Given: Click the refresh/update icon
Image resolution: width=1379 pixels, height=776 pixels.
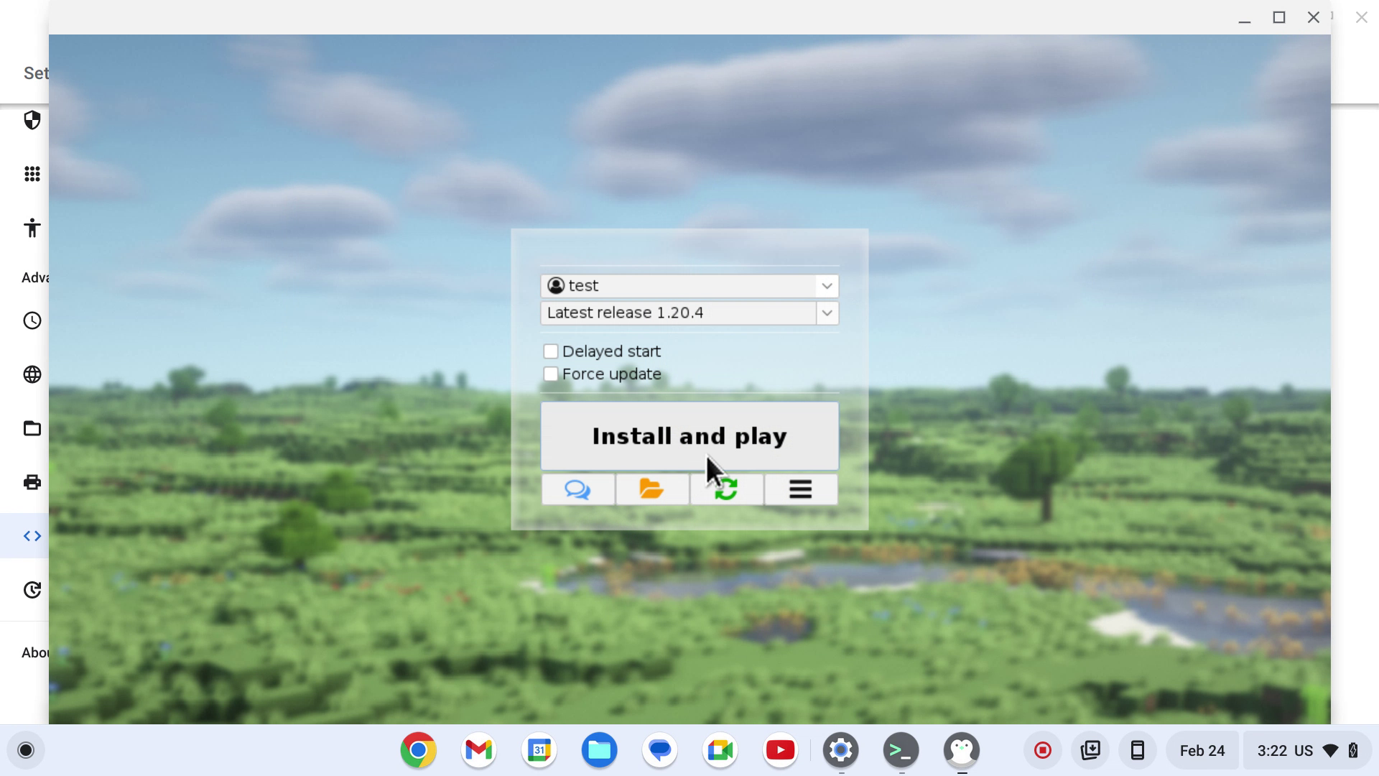Looking at the screenshot, I should click(x=726, y=489).
